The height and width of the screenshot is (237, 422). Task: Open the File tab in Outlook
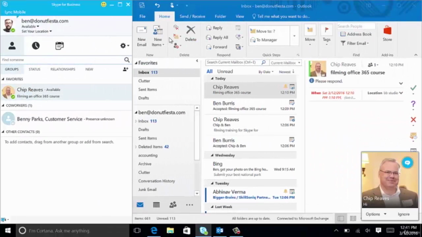[x=142, y=16]
